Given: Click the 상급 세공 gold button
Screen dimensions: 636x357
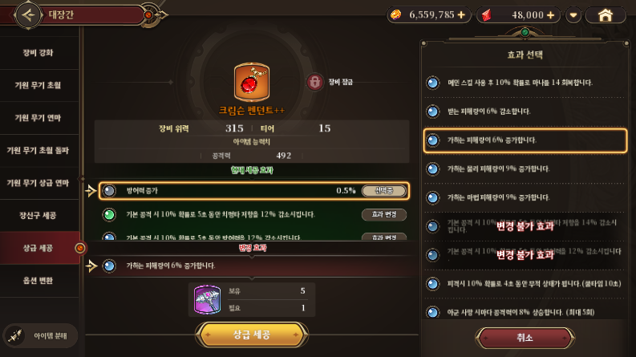Looking at the screenshot, I should [x=252, y=335].
